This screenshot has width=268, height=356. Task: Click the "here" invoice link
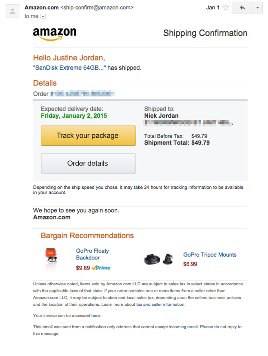coord(96,316)
